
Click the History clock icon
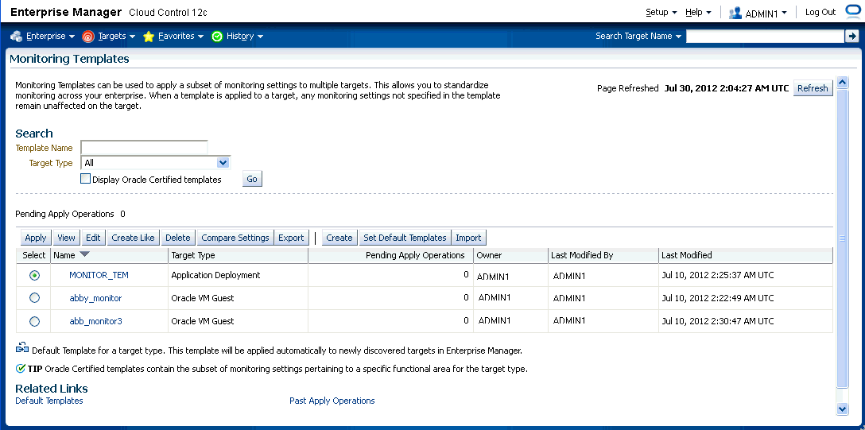(217, 37)
